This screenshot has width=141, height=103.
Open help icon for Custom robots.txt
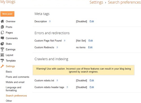coord(57,81)
